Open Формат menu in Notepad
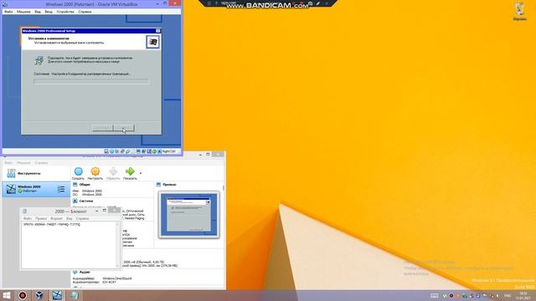536x301 pixels. (x=56, y=218)
